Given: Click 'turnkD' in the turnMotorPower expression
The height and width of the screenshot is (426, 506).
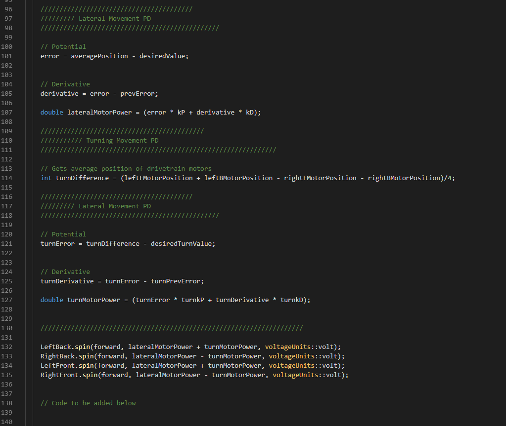Looking at the screenshot, I should point(291,300).
